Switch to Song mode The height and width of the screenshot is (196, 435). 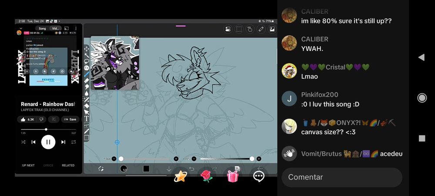(x=42, y=29)
